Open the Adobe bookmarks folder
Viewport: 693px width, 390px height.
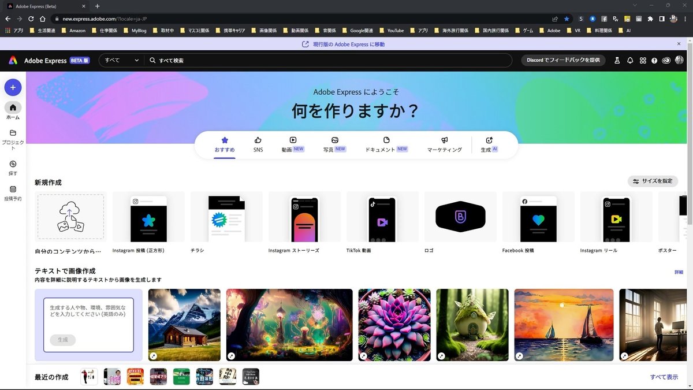[x=549, y=31]
